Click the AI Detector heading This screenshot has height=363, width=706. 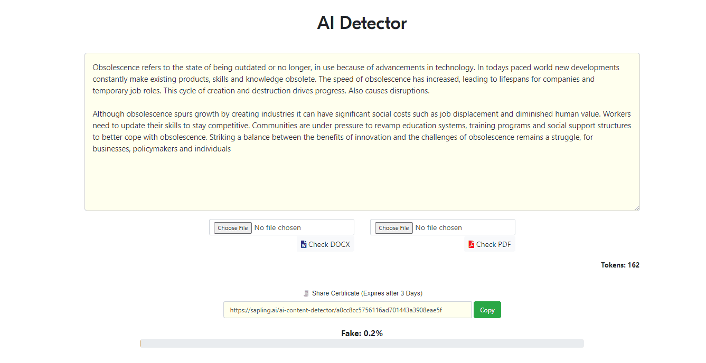point(362,23)
